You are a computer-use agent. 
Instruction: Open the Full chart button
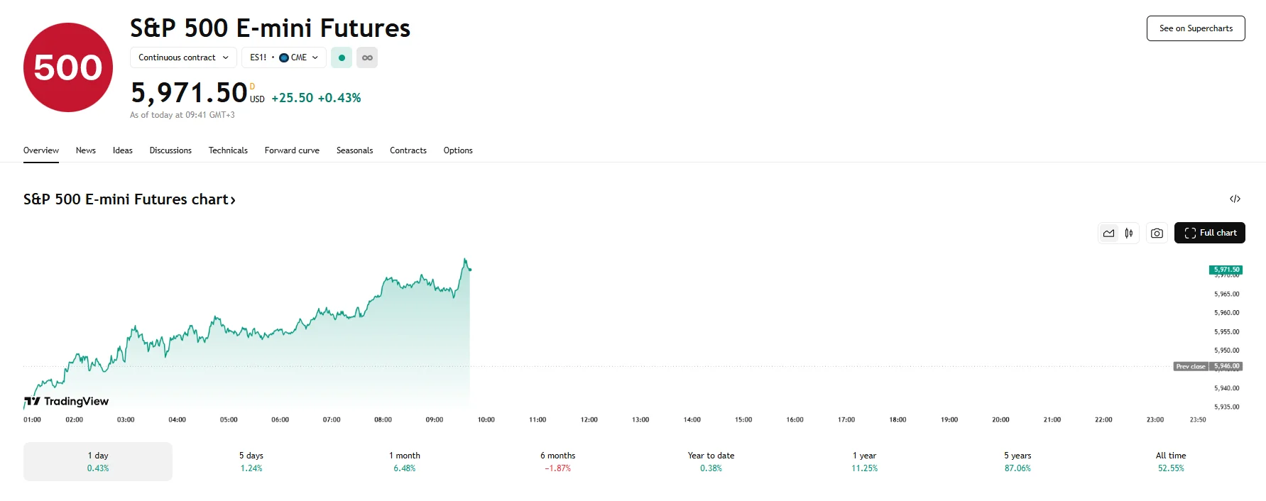(1210, 233)
